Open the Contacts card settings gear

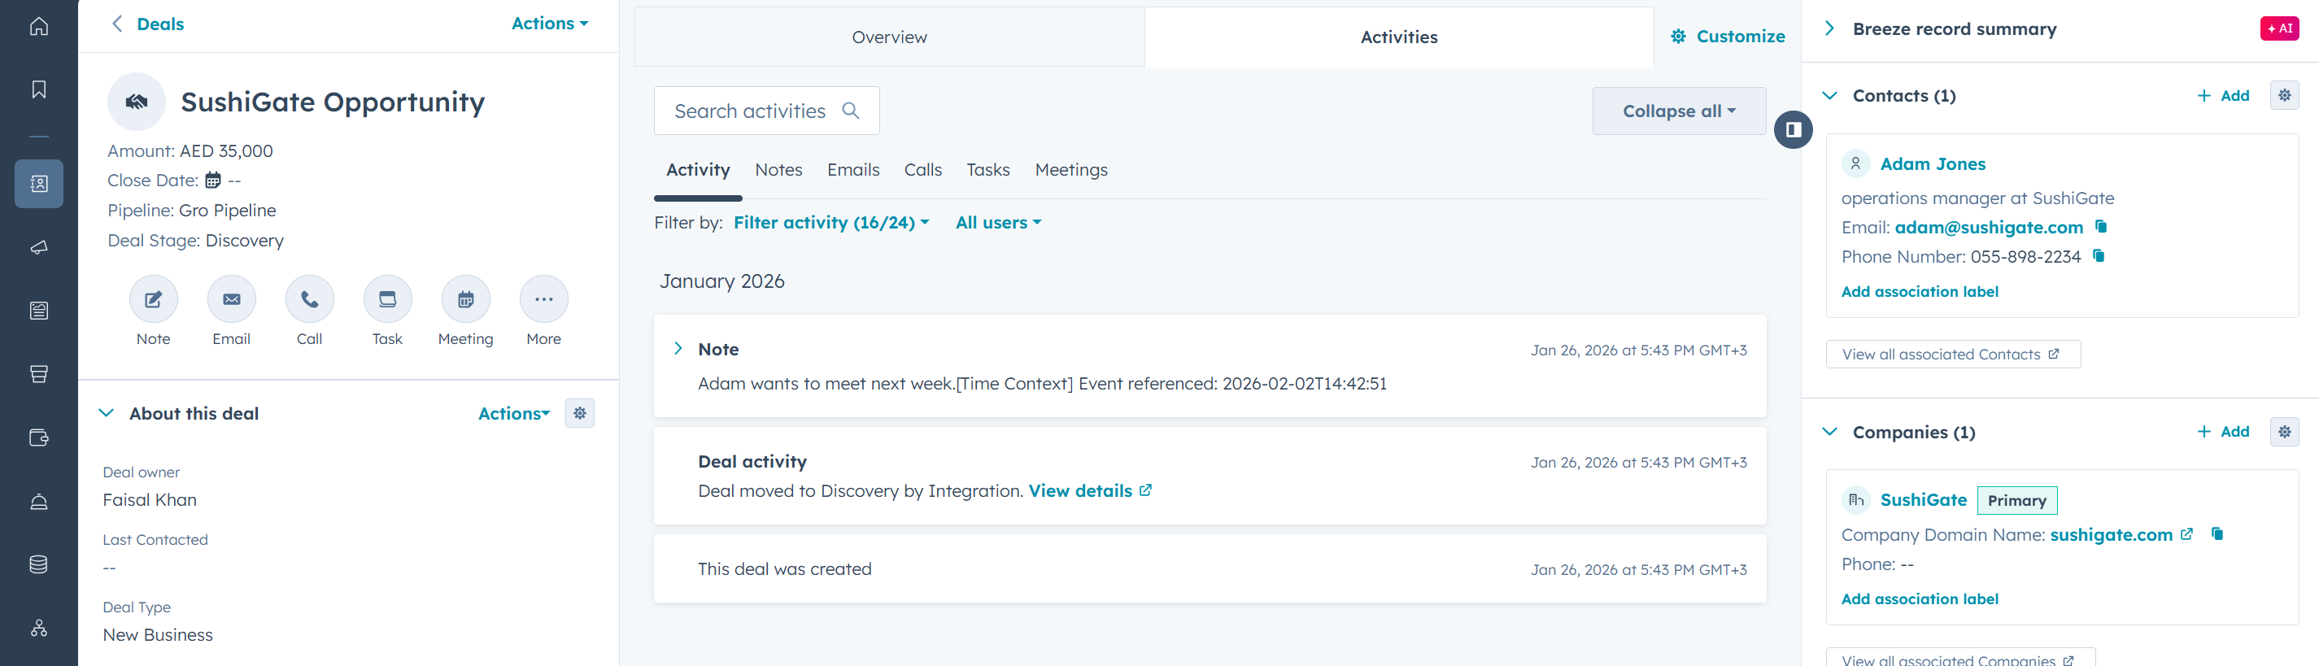tap(2284, 95)
